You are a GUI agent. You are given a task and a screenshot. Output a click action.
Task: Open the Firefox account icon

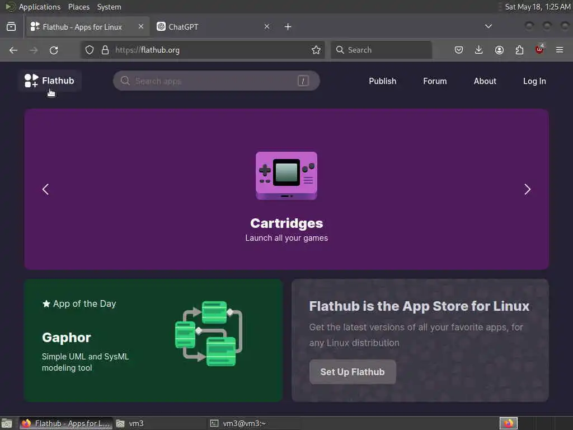click(499, 50)
